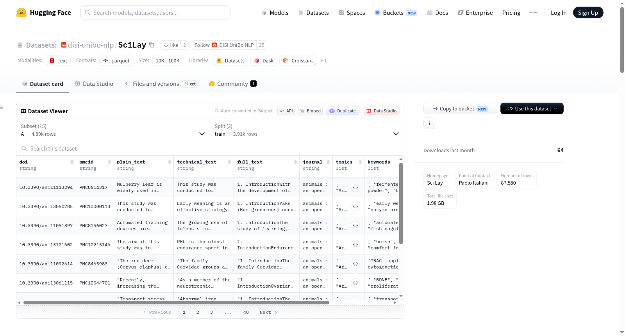Click the Log In link

[559, 12]
